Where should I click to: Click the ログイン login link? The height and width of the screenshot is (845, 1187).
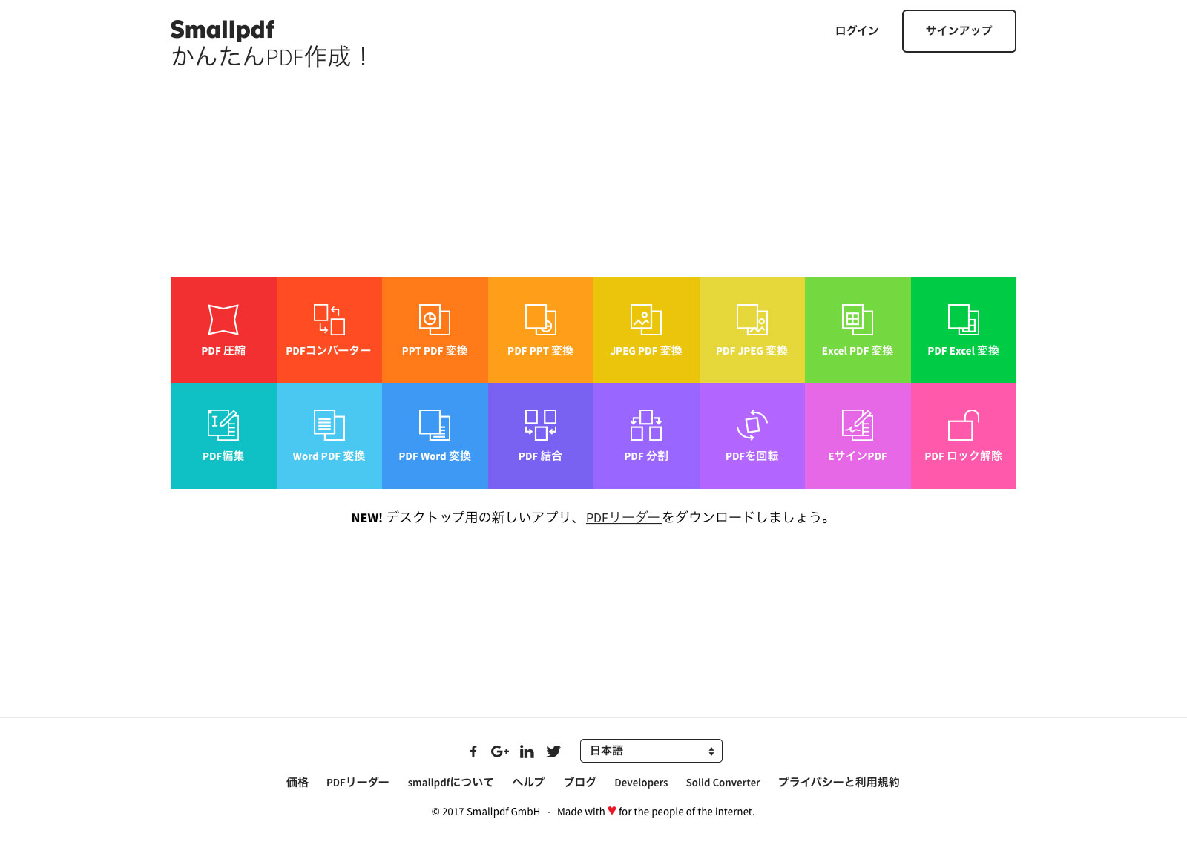click(x=857, y=31)
